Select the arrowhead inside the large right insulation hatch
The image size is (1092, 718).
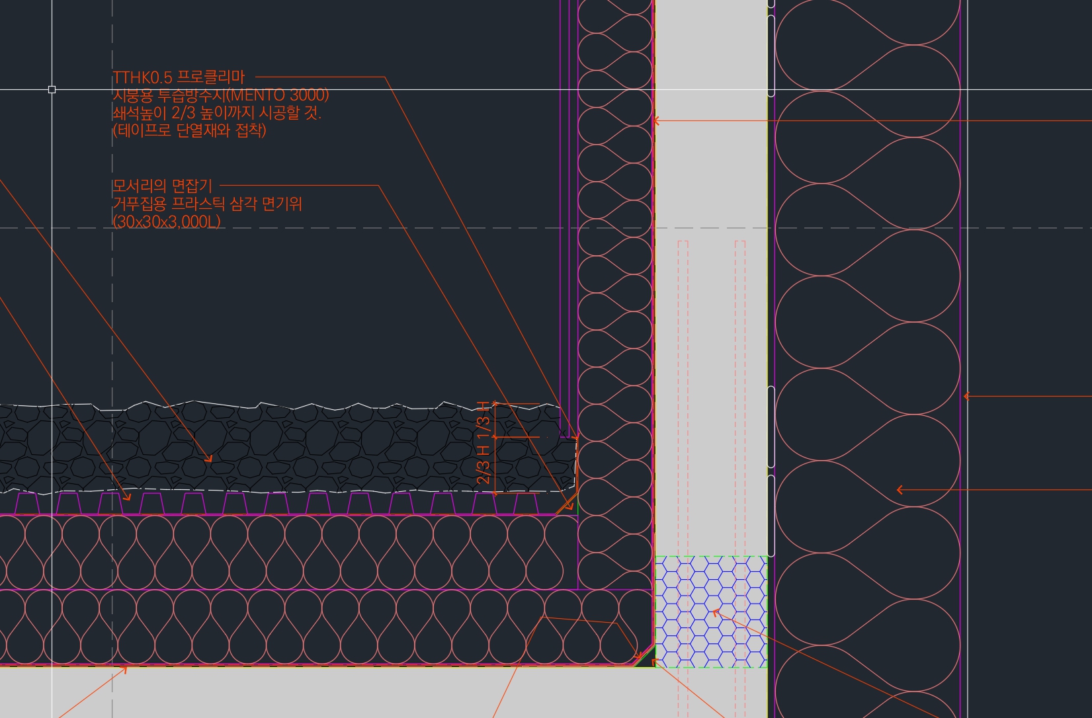click(900, 490)
